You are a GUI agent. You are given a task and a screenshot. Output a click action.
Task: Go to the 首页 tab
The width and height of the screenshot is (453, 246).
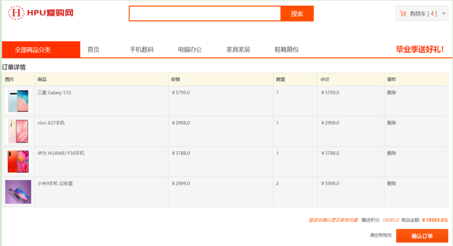click(x=93, y=50)
